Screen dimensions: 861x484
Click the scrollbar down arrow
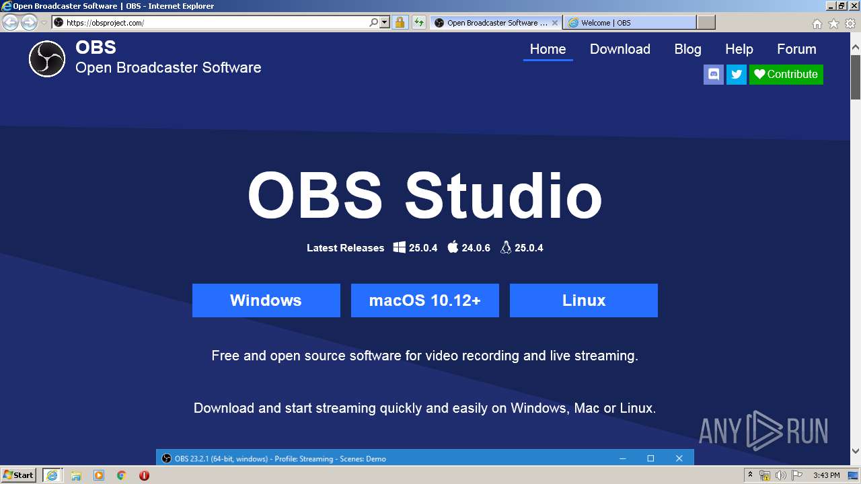tap(856, 451)
